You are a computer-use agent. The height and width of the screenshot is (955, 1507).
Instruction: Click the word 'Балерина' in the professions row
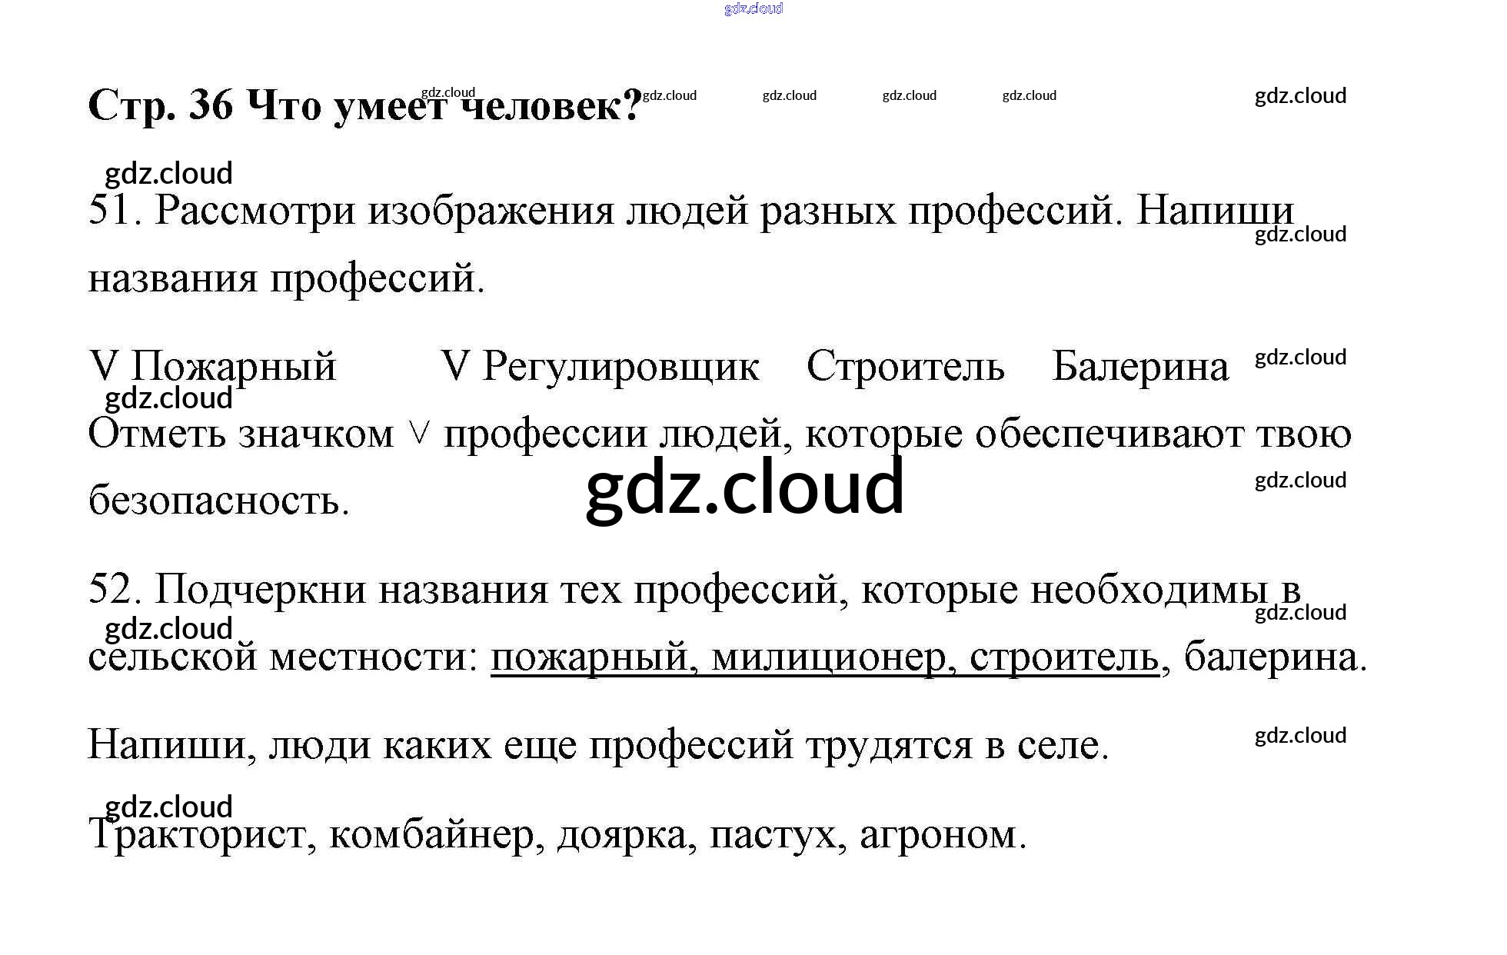pyautogui.click(x=1139, y=366)
